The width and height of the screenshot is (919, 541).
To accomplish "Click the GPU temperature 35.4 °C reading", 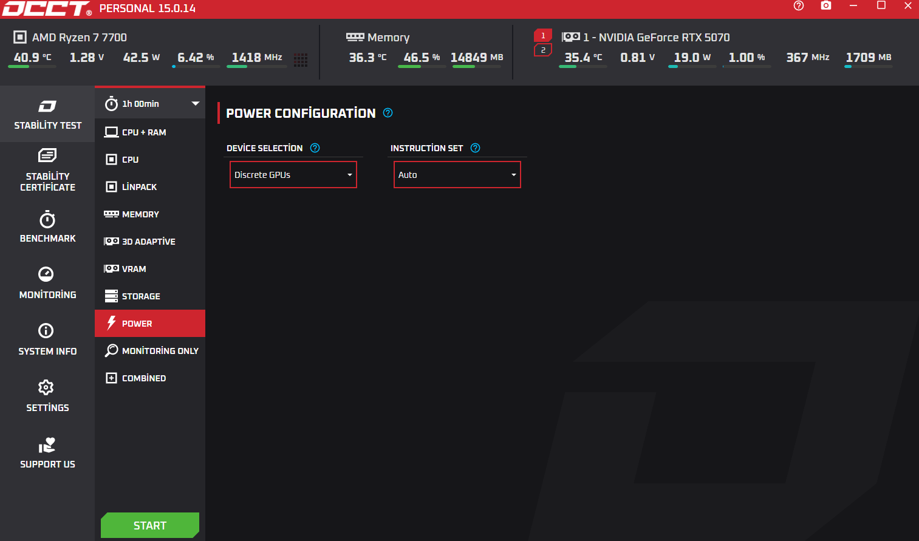I will click(583, 58).
